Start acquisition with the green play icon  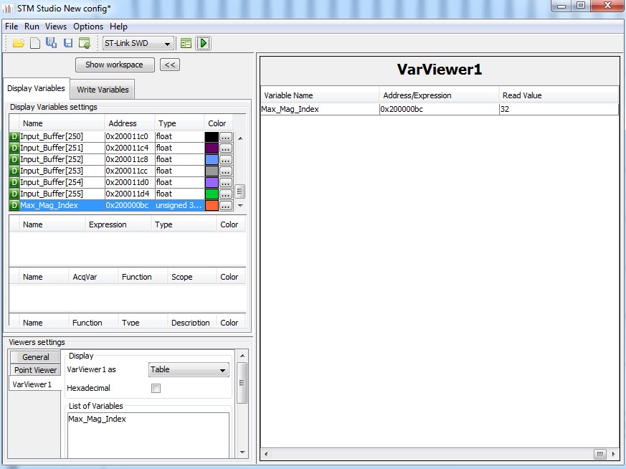coord(203,43)
